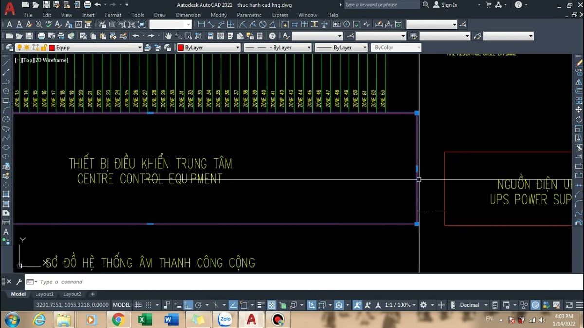Select the Erase tool in Modify toolbar
The height and width of the screenshot is (328, 584).
point(579,63)
